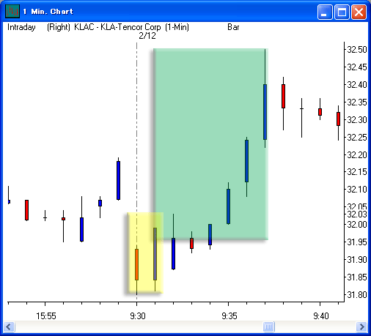Viewport: 371px width, 336px height.
Task: Click the 32.25 price axis label
Action: point(357,138)
